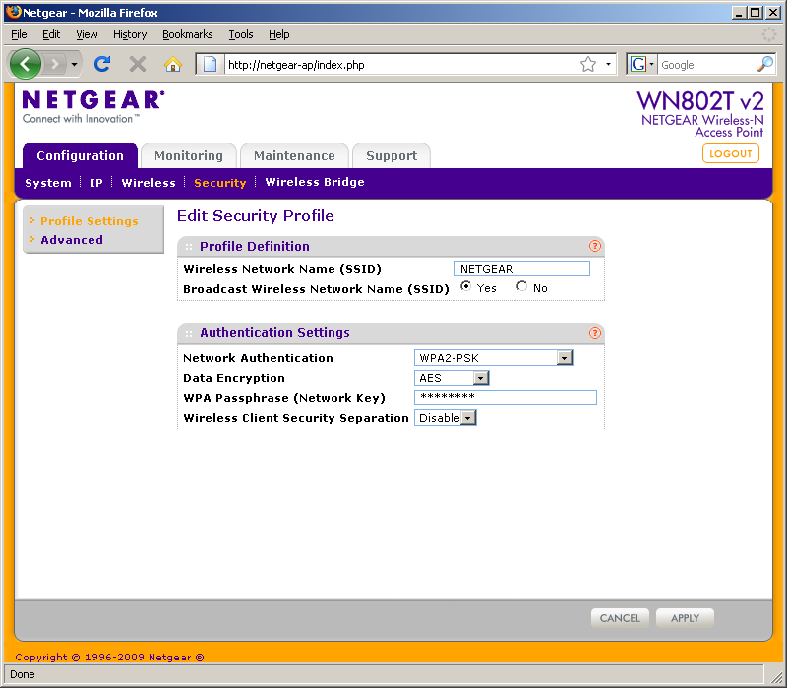Image resolution: width=787 pixels, height=688 pixels.
Task: Click the NETGEAR logo
Action: [x=93, y=106]
